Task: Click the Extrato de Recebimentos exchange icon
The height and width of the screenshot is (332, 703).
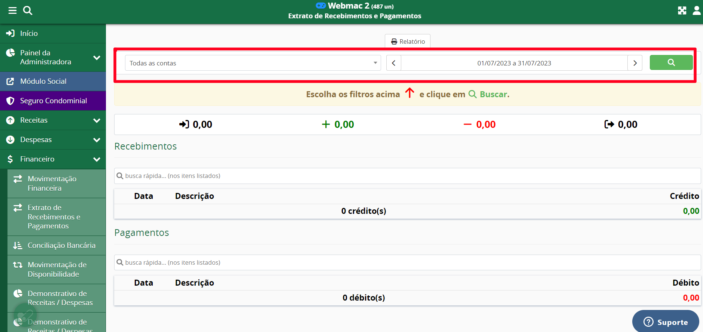Action: (x=18, y=207)
